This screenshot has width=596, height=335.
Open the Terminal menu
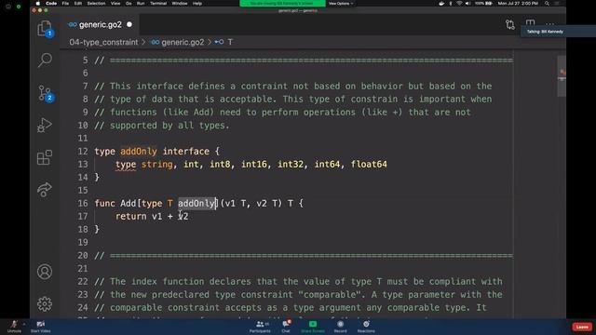(158, 4)
